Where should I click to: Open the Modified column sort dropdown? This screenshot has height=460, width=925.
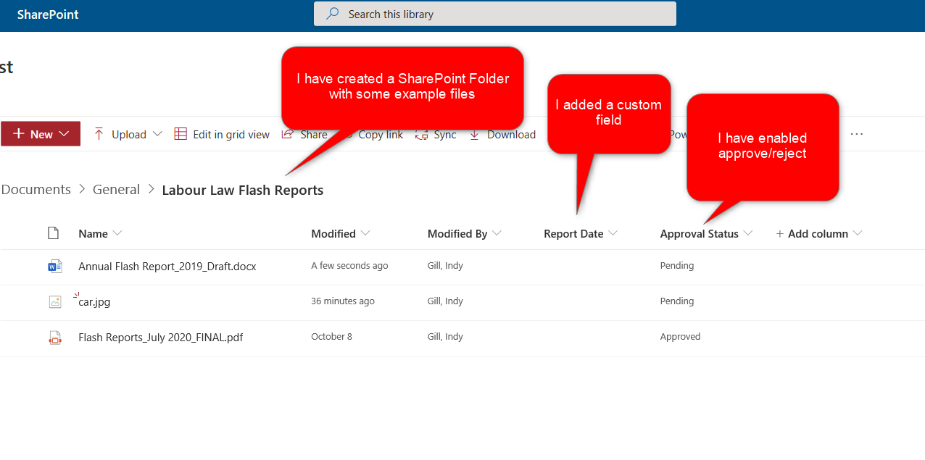point(365,233)
